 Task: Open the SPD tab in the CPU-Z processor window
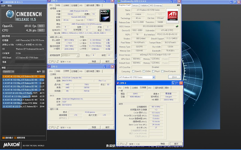coord(81,5)
